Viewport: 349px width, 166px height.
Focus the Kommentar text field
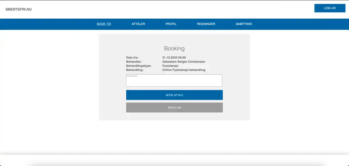(x=174, y=80)
